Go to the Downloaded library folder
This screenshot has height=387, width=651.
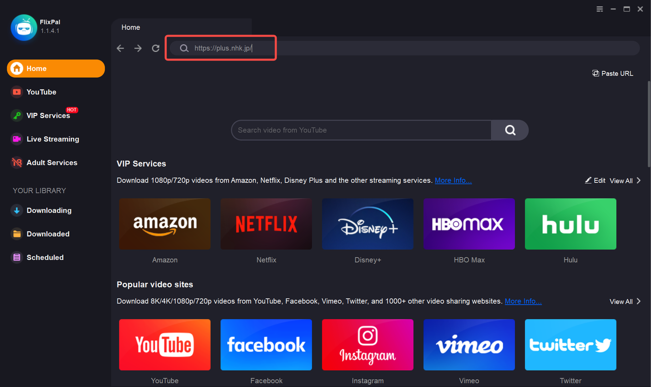click(48, 234)
